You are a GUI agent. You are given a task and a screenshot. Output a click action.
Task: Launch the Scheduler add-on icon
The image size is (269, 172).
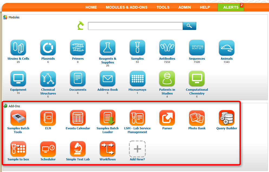click(x=48, y=149)
